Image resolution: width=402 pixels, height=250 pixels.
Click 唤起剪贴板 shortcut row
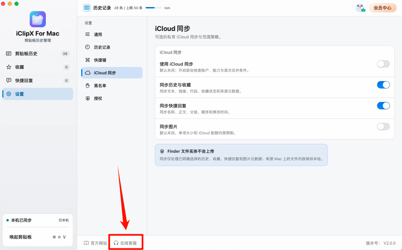[x=38, y=237]
